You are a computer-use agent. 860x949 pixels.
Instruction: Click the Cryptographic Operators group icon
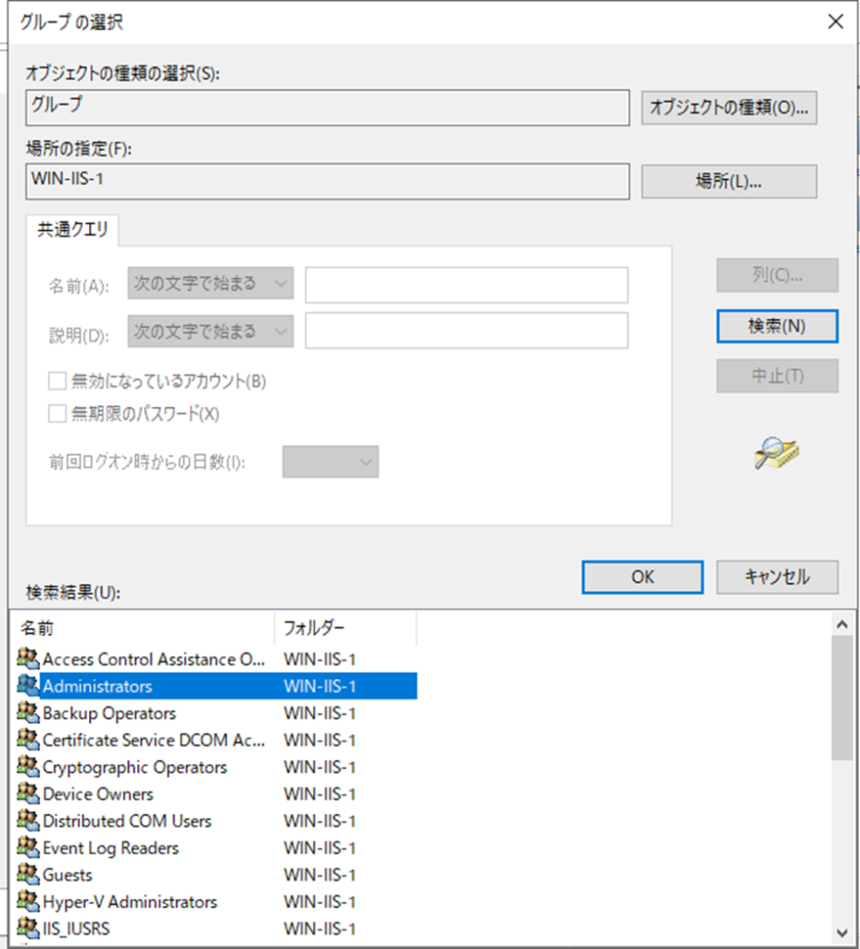(28, 767)
